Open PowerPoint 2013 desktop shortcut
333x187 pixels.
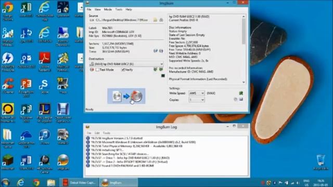pos(26,87)
